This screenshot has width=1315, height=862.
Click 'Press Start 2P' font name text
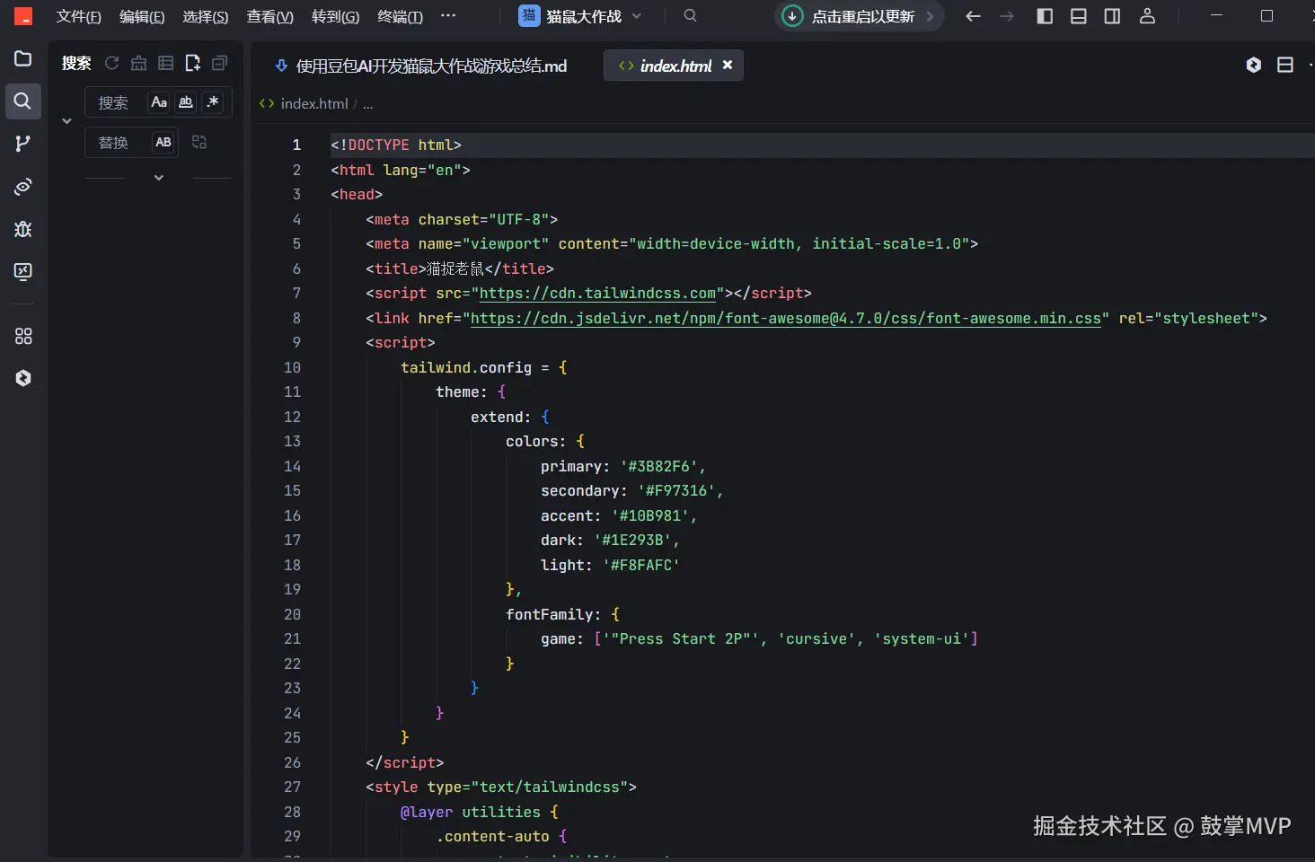tap(680, 639)
